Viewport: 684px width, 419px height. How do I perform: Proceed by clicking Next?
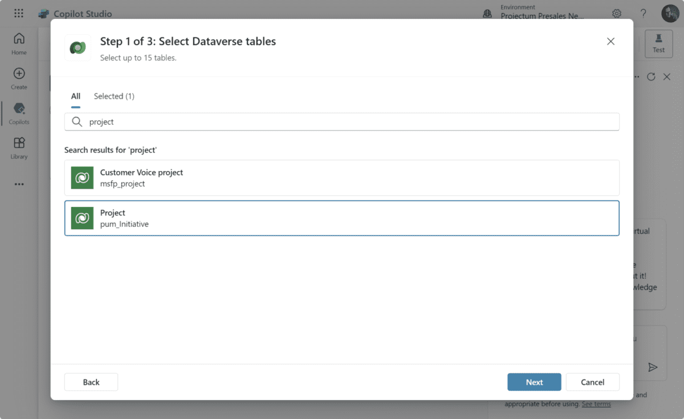click(534, 382)
